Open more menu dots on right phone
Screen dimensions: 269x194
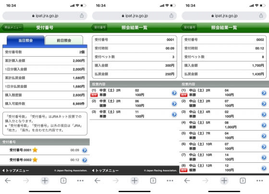coord(259,181)
